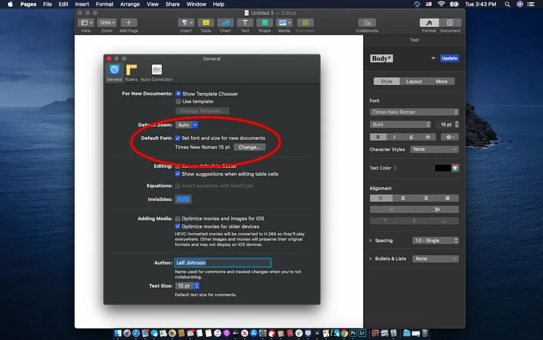Open Spotlight search in menu bar
Viewport: 543px width, 340px height.
(507, 4)
